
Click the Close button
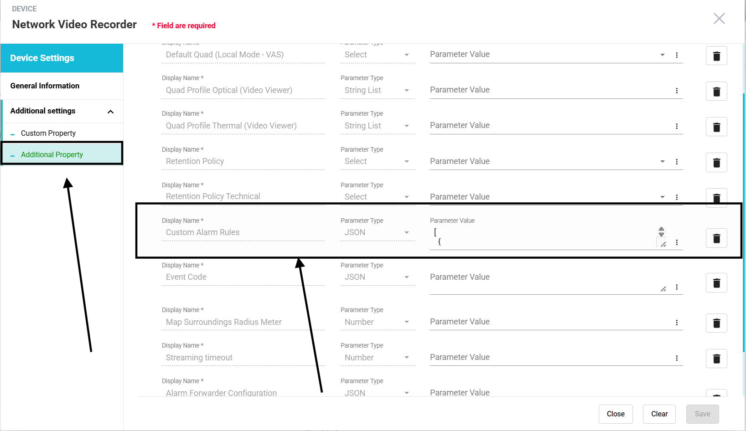point(616,414)
